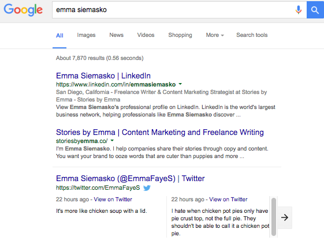Click the next tweets arrow button
The height and width of the screenshot is (244, 324).
[x=285, y=217]
